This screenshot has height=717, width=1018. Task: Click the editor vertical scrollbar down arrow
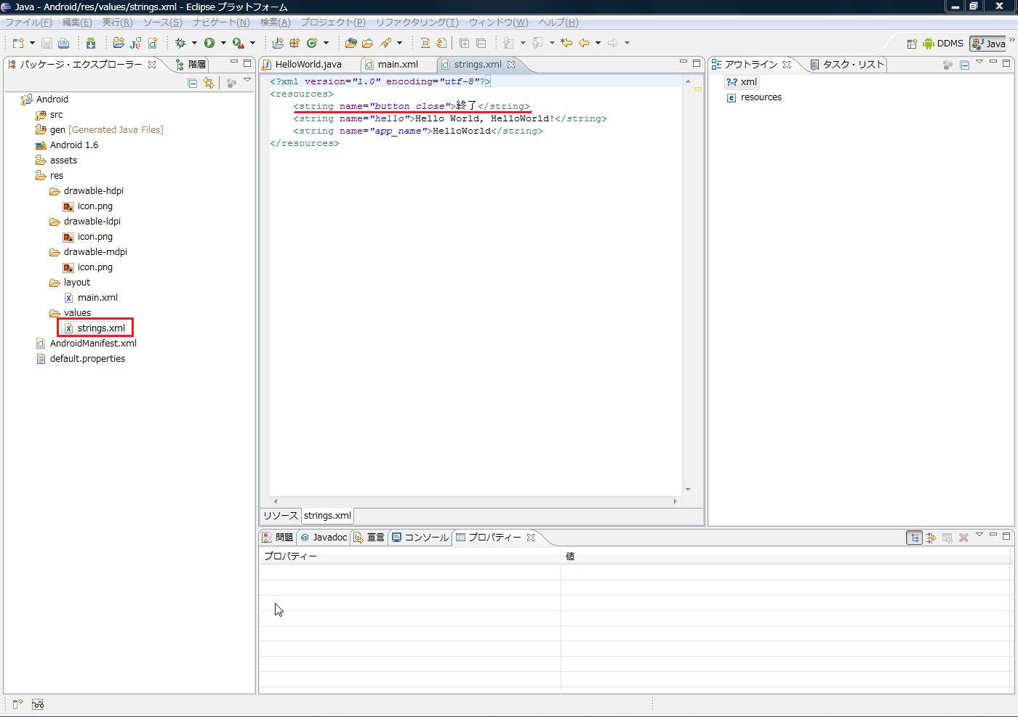coord(688,490)
